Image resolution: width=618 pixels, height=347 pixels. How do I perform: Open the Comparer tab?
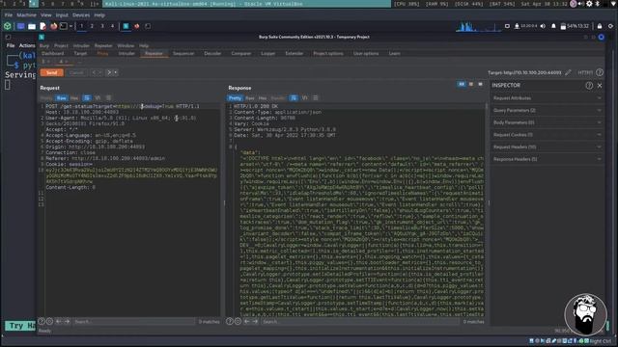coord(240,54)
